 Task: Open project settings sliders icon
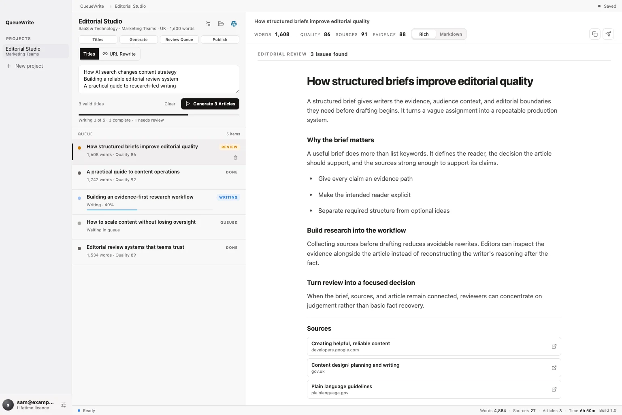tap(208, 24)
